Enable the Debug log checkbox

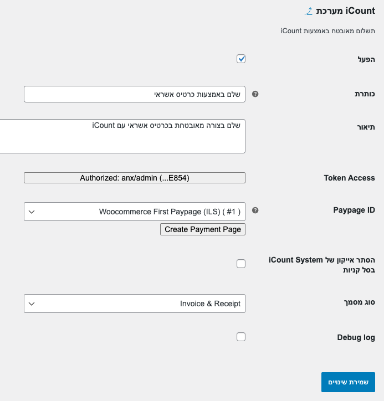click(241, 337)
